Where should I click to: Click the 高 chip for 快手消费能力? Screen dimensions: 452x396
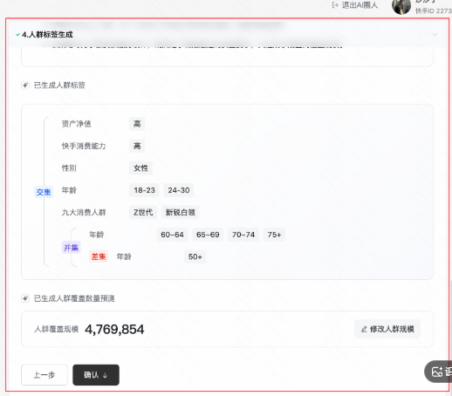[137, 146]
